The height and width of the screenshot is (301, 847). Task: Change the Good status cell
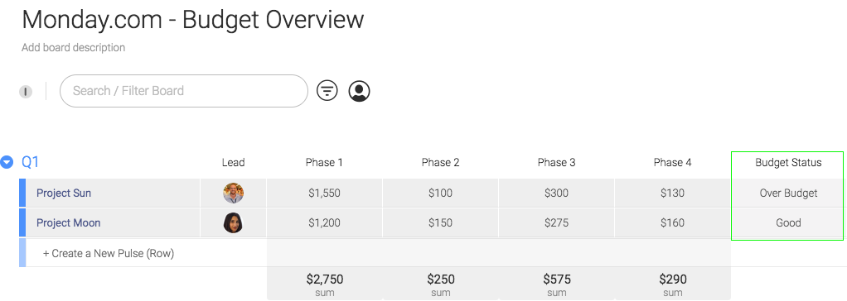tap(788, 222)
